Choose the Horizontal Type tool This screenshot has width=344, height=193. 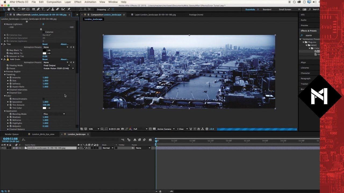click(x=43, y=9)
